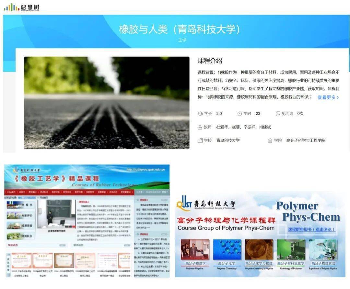Click the 教师 person icon
350x289 pixels.
tap(200, 127)
